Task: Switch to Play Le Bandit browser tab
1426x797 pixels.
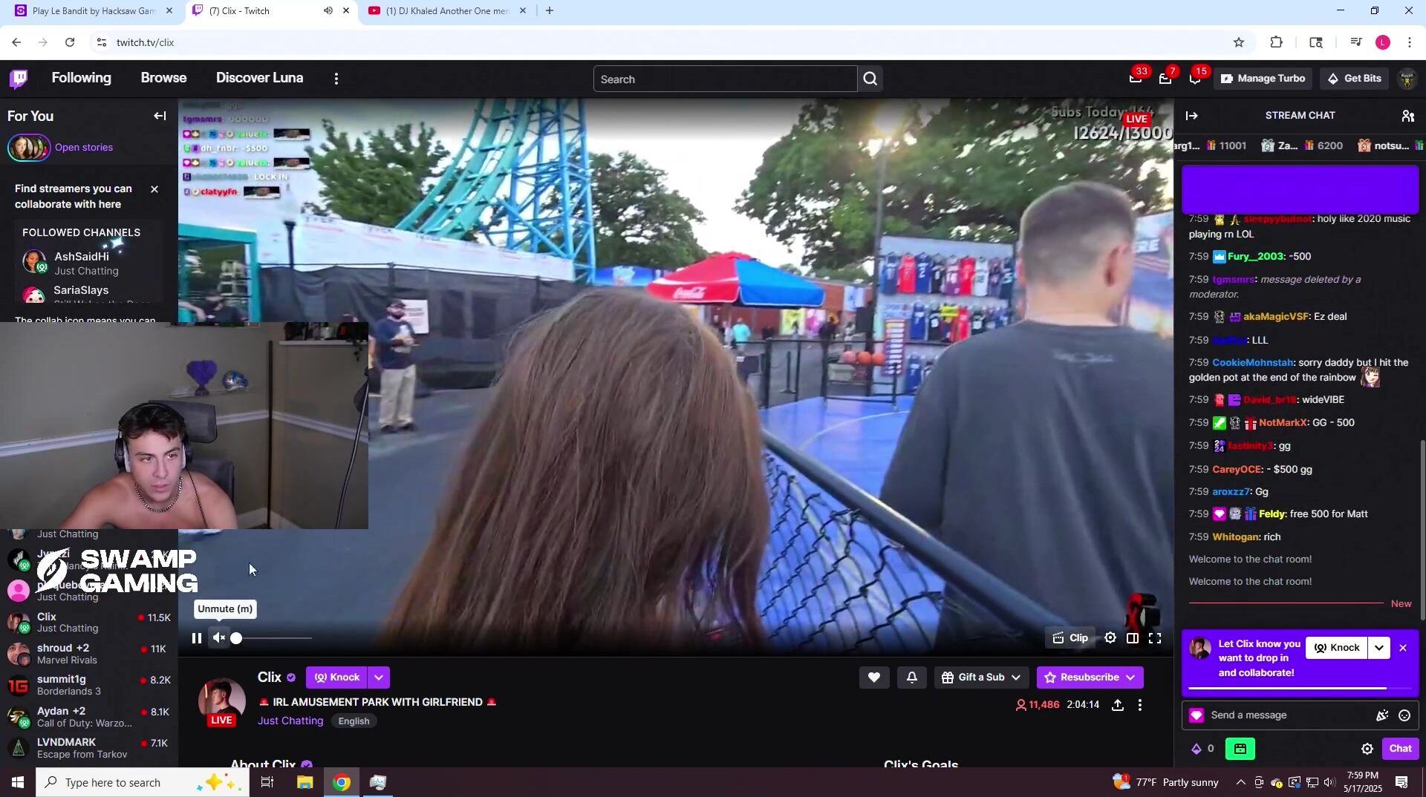Action: click(x=94, y=11)
